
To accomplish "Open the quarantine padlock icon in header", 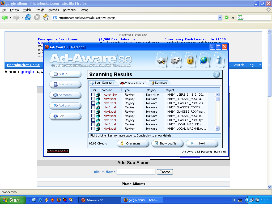I will click(x=190, y=60).
